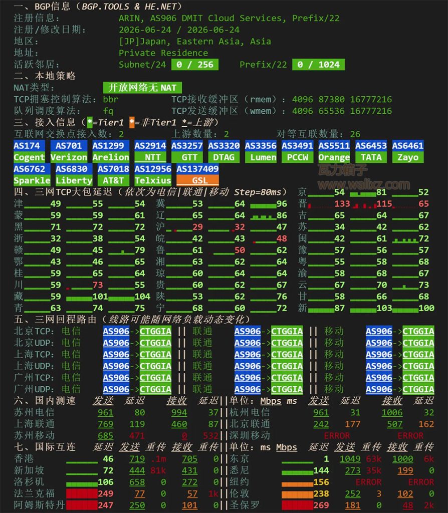Click the AS12956 Telxius block

coord(153,175)
